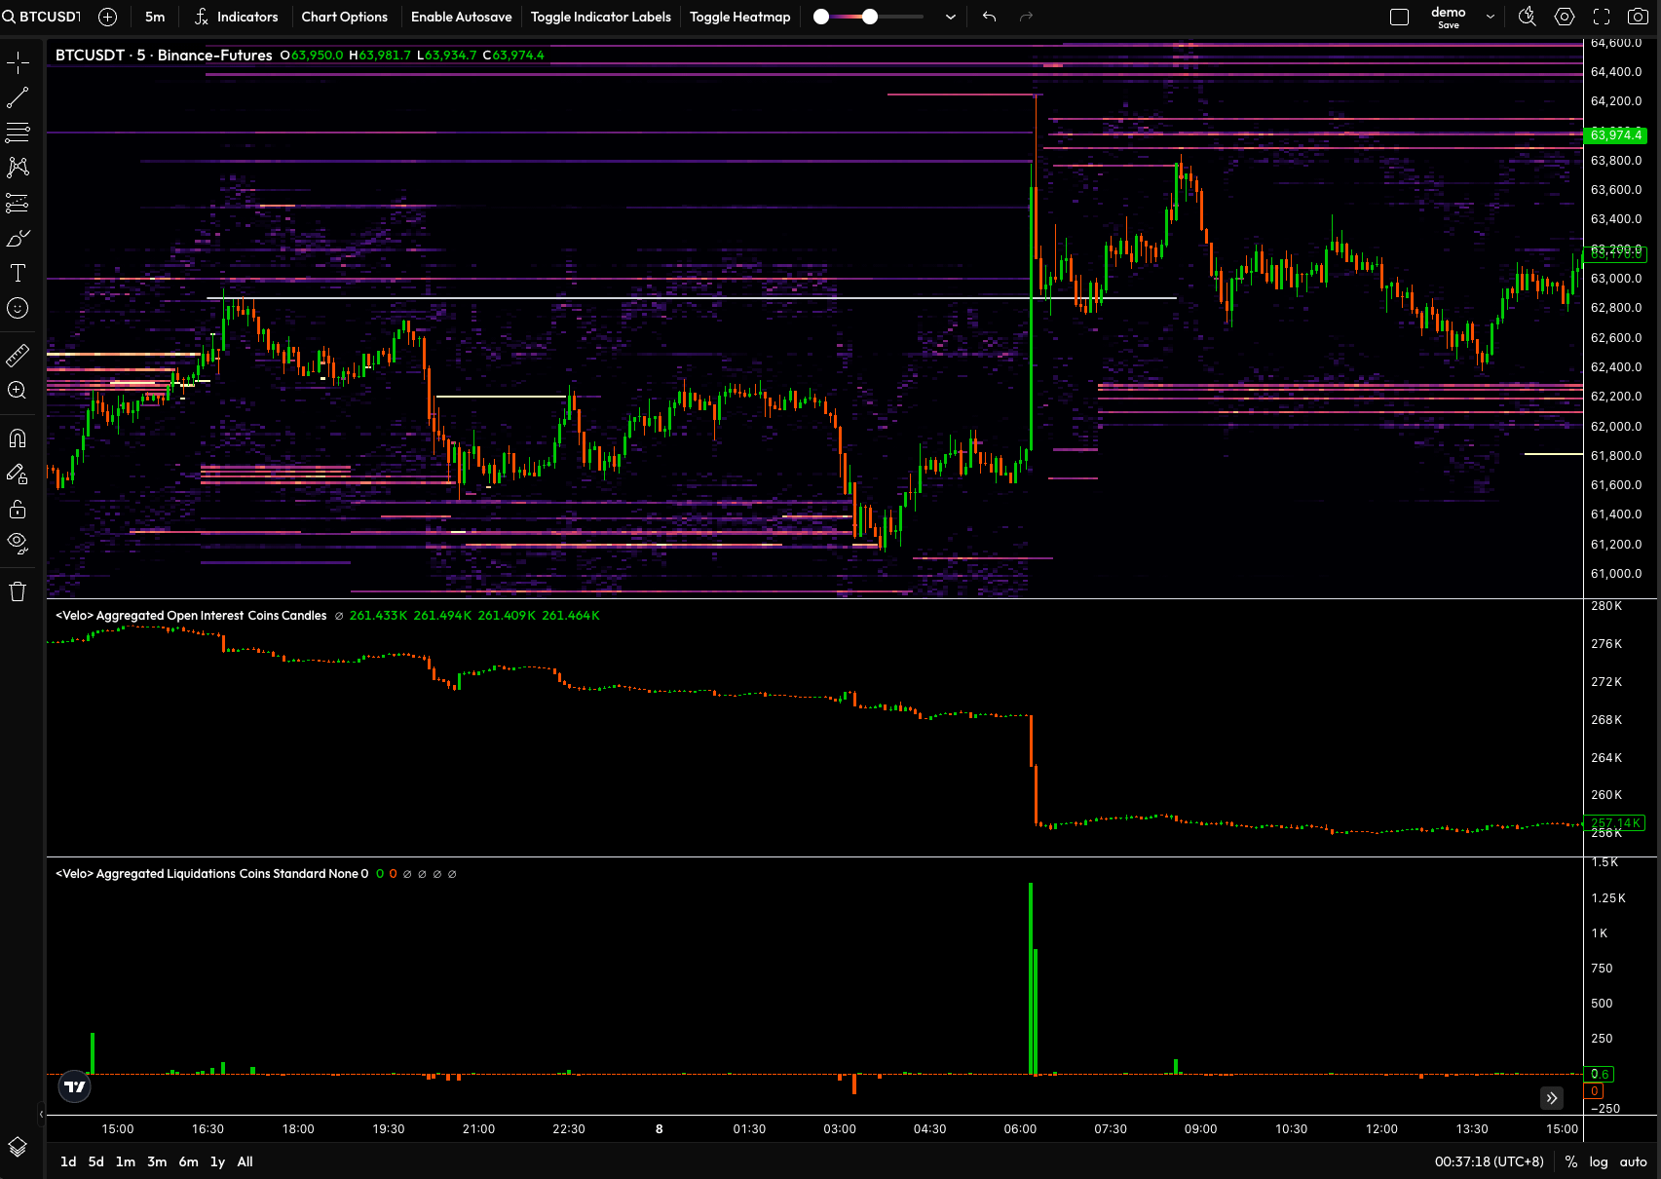
Task: Set time range to 1d
Action: 68,1161
